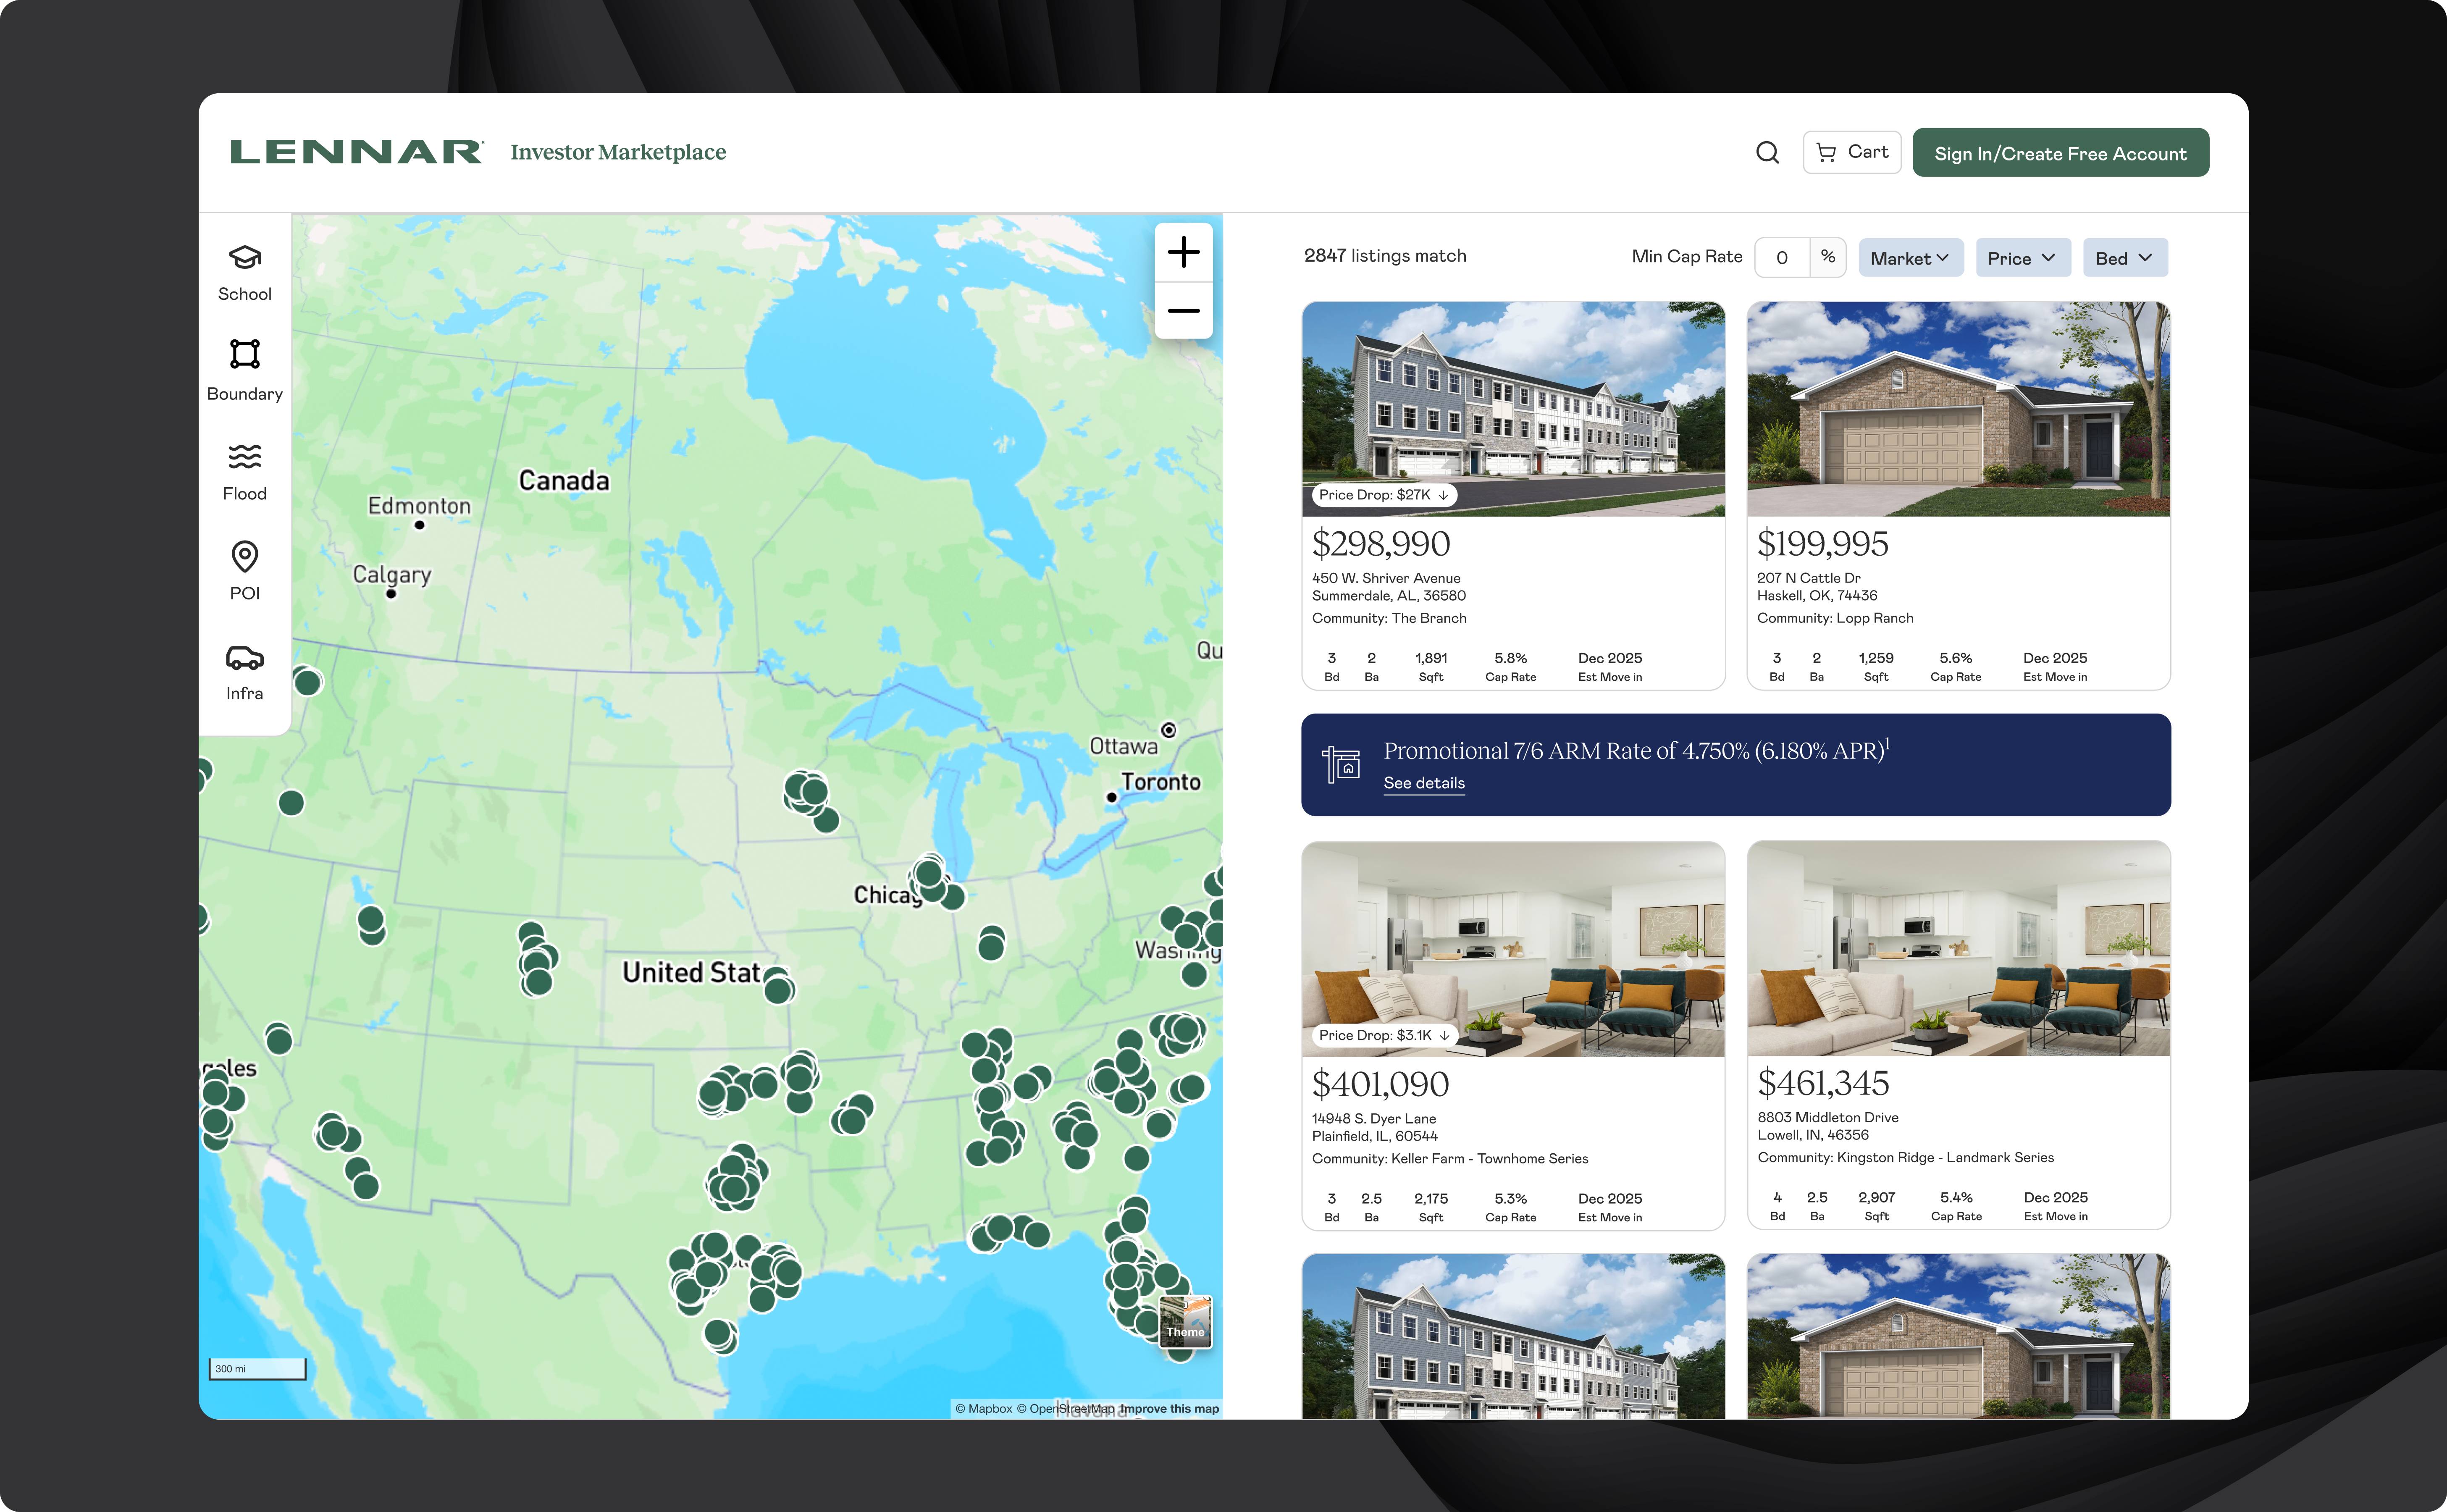Open the search magnifier icon
Screen dimensions: 2447x1512
(x=1767, y=152)
